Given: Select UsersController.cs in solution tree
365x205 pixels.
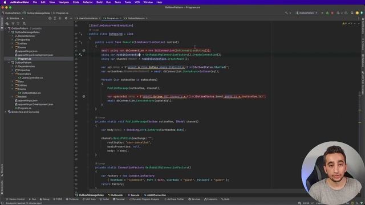Looking at the screenshot, I should [x=32, y=77].
